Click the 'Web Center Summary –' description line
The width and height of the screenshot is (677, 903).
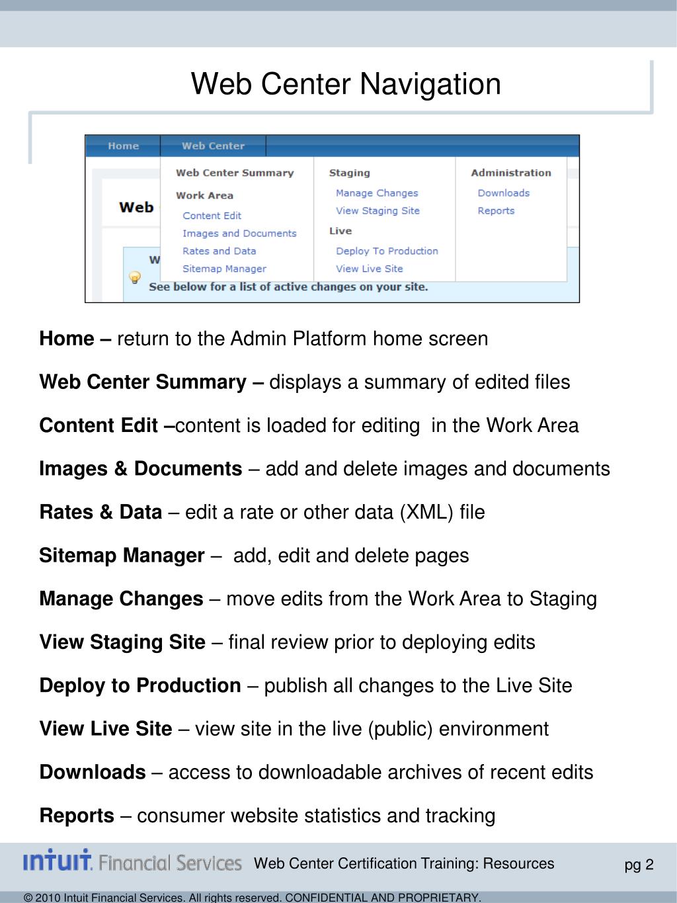[305, 382]
